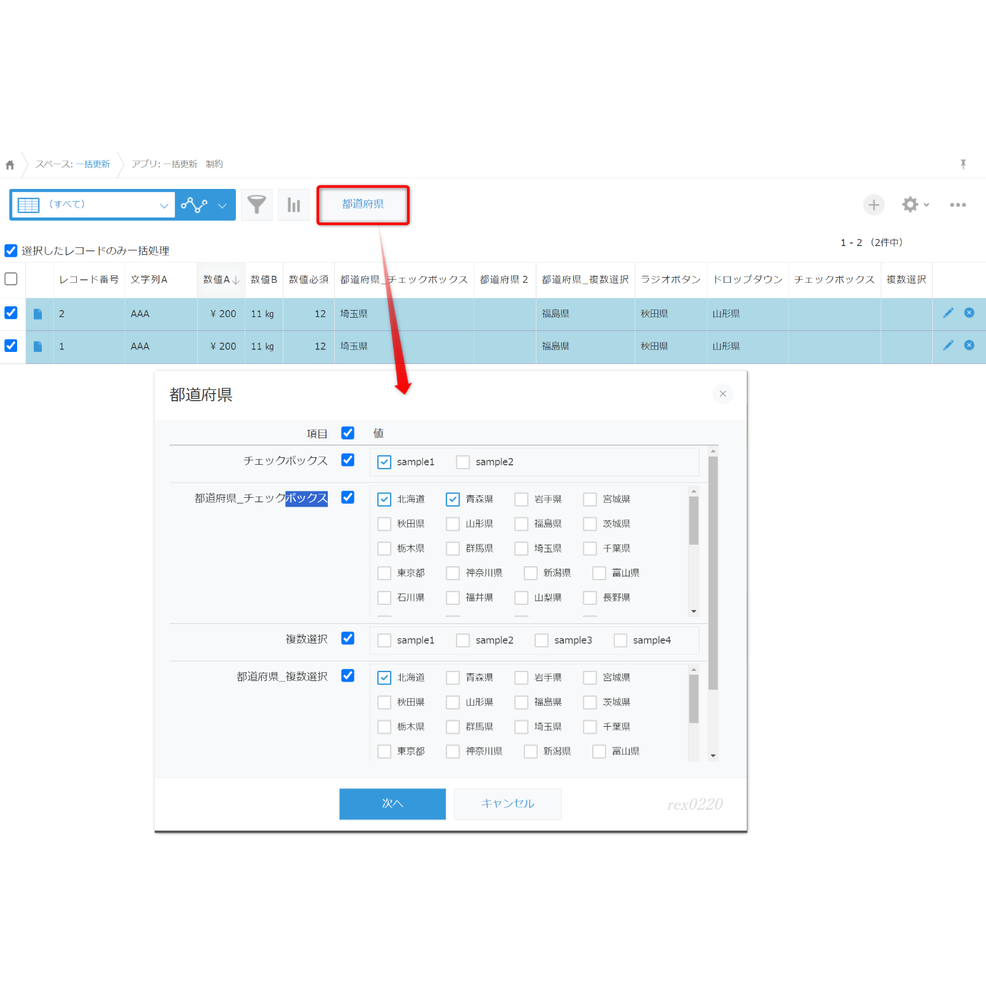
Task: Click the dialog's main vertical scrollbar
Action: (x=713, y=573)
